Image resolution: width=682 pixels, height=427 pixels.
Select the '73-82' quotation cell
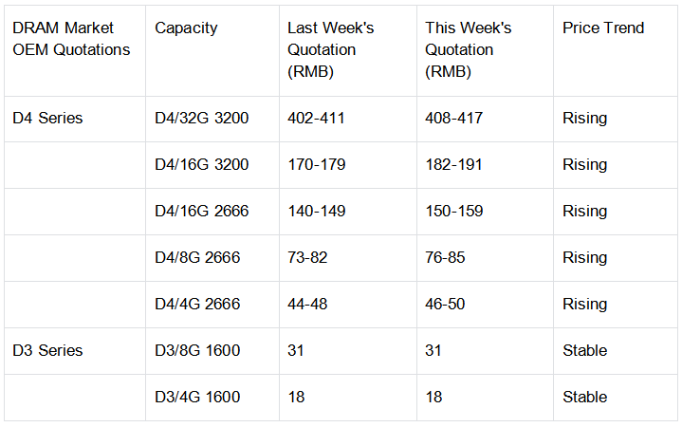pos(309,258)
